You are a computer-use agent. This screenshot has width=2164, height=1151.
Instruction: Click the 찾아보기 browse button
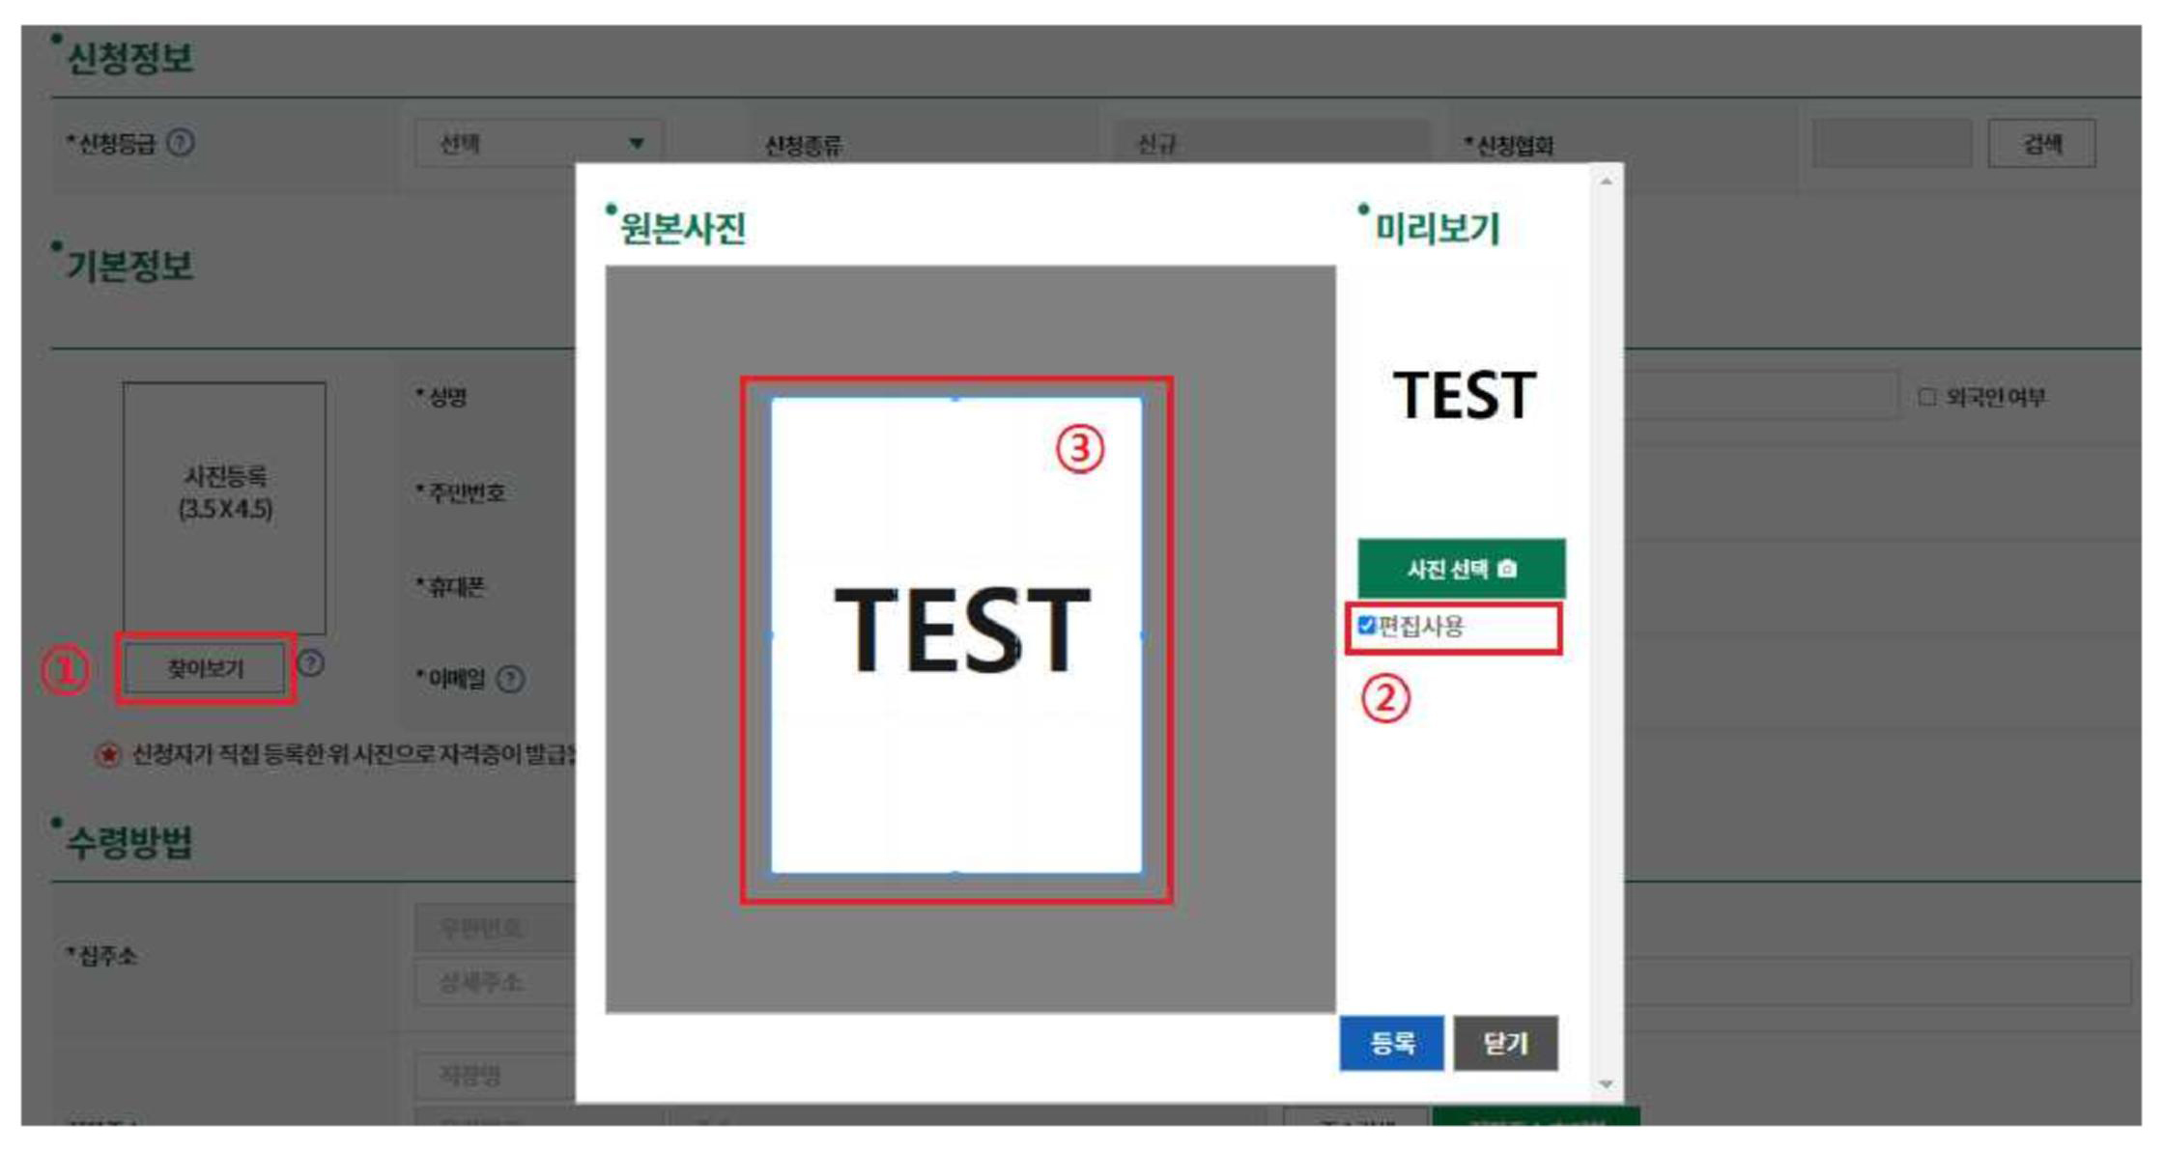(205, 668)
